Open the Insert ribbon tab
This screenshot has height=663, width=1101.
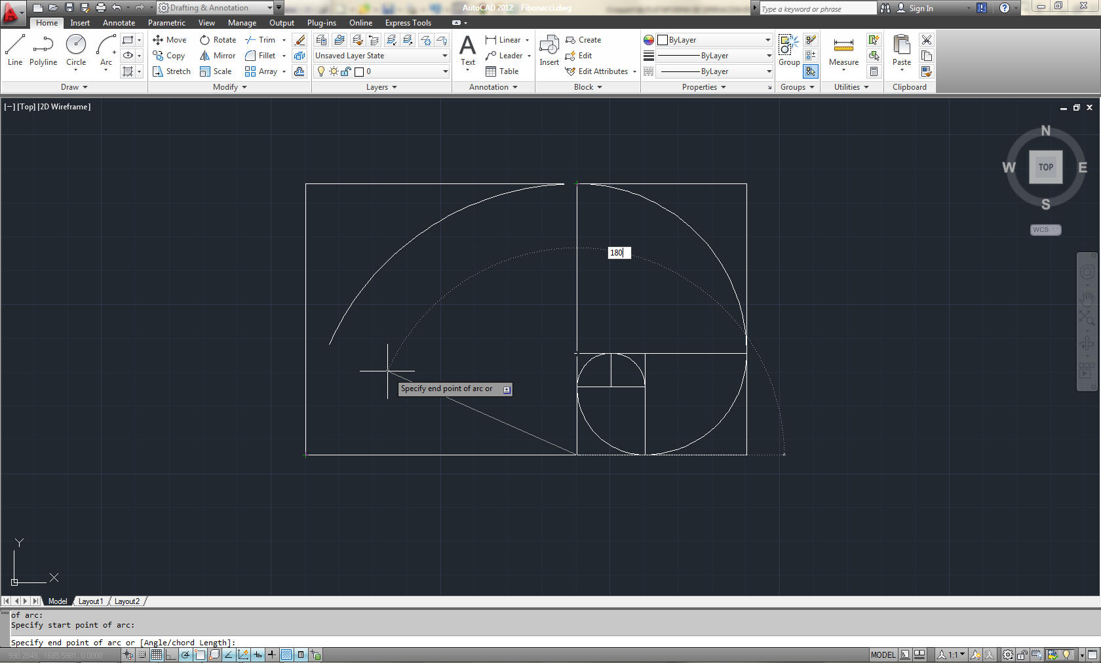click(x=80, y=23)
